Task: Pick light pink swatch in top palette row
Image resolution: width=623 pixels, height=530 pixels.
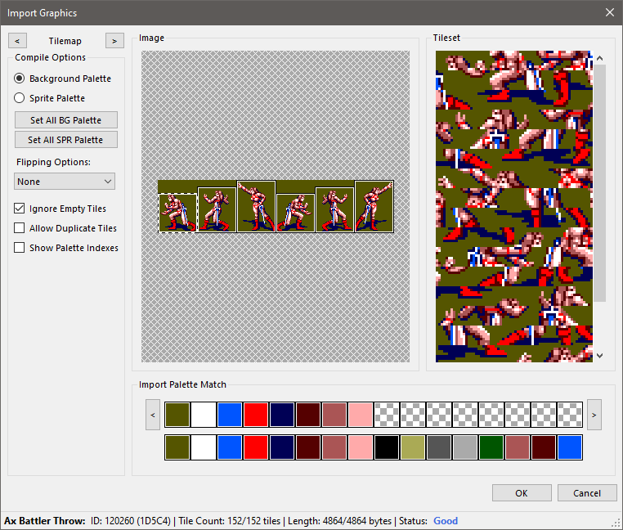Action: [361, 415]
